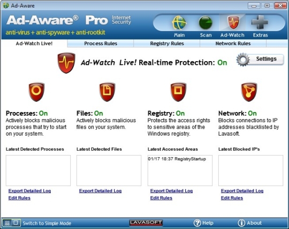Click the Lavasoft logo
This screenshot has width=289, height=229.
(x=146, y=223)
